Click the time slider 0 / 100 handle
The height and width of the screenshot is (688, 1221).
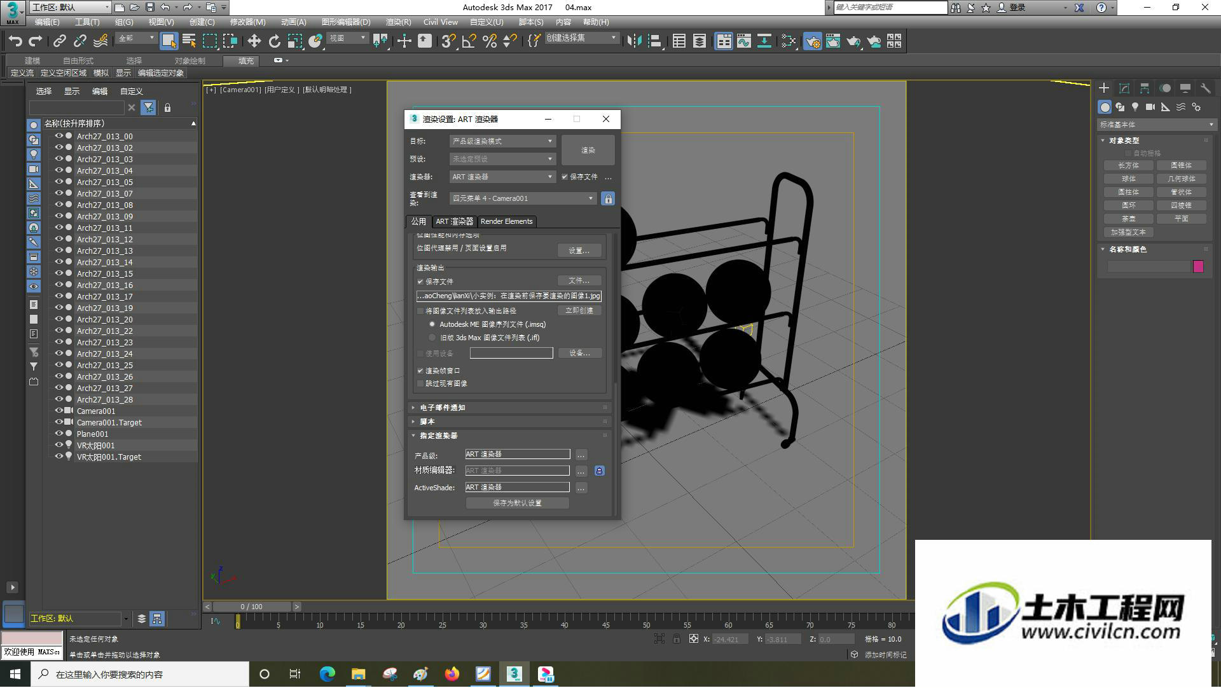(252, 607)
